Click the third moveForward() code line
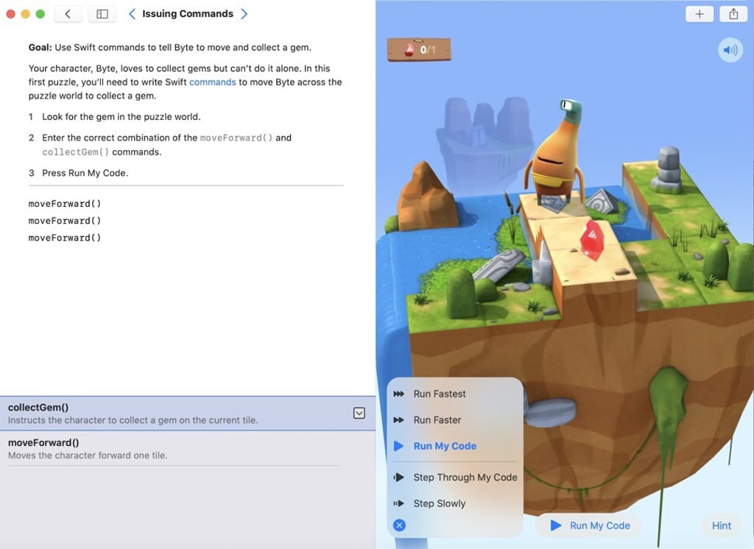The image size is (754, 549). click(x=65, y=238)
